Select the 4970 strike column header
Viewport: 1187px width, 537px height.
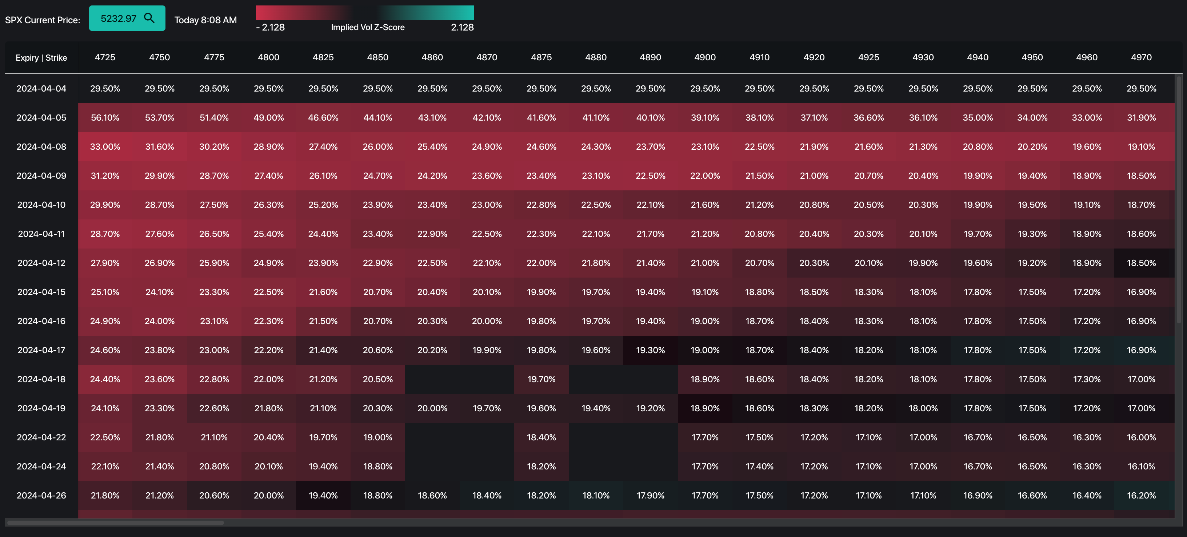click(x=1141, y=57)
